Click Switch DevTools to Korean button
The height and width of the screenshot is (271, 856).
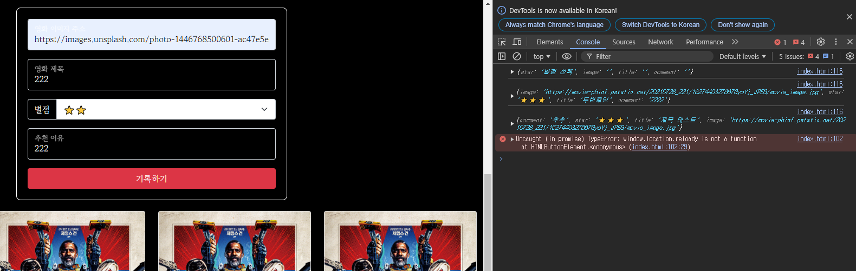(x=660, y=25)
